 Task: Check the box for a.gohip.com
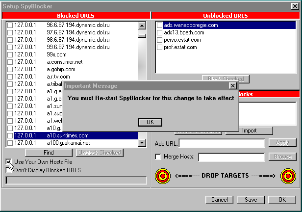(10, 69)
